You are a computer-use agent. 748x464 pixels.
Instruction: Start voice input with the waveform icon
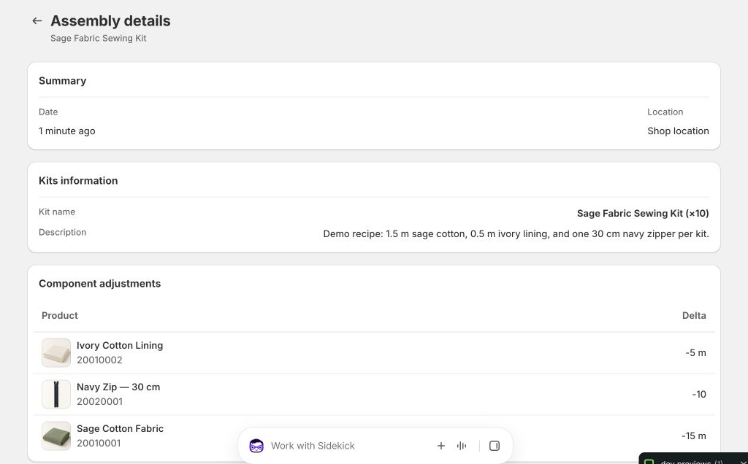click(x=462, y=446)
